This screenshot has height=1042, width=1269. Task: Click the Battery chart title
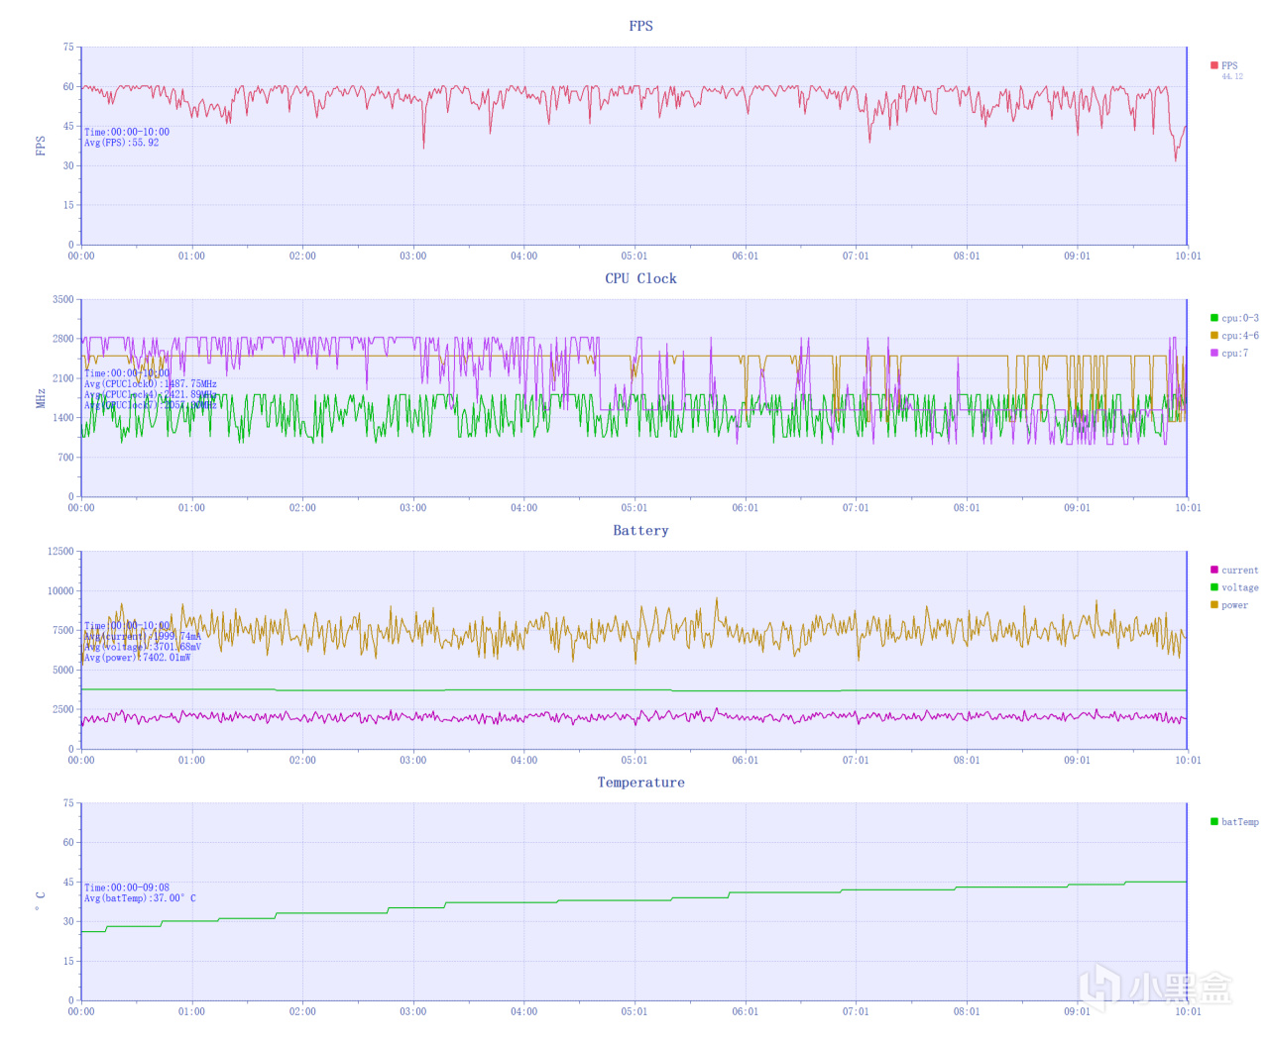[x=640, y=531]
